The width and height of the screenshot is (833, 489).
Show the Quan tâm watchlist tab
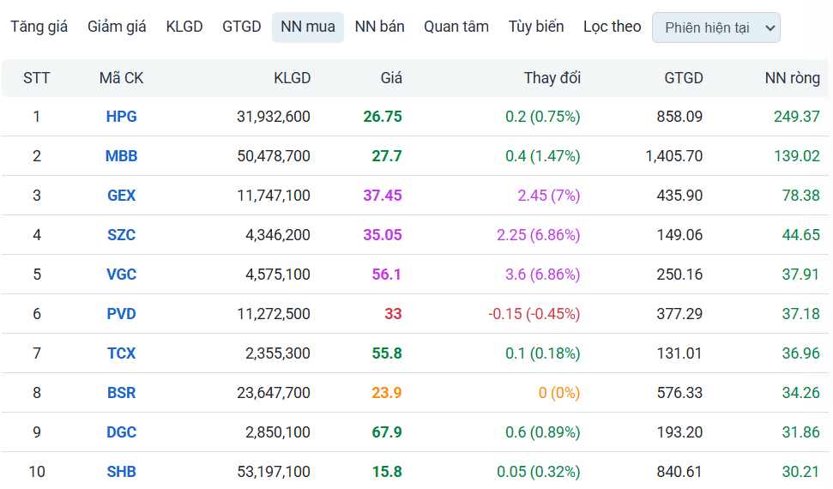[x=456, y=27]
